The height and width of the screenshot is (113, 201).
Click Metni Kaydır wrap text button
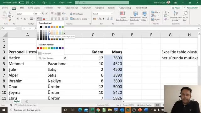tap(77, 14)
